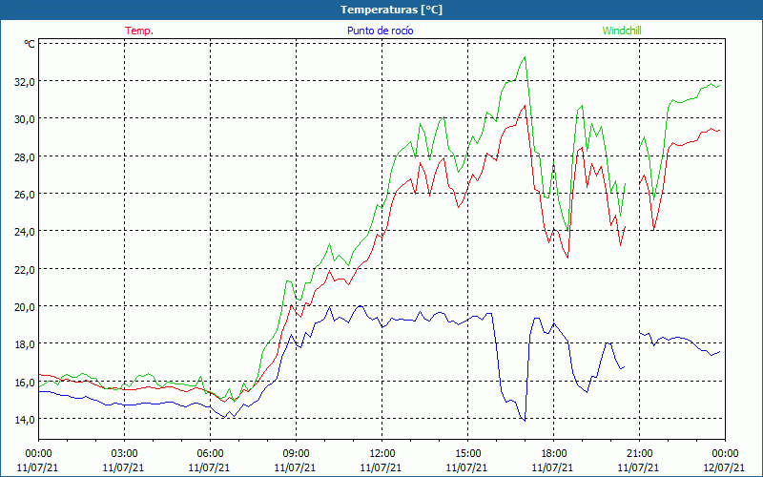
Task: Click the 18,0 y-axis value
Action: [25, 344]
